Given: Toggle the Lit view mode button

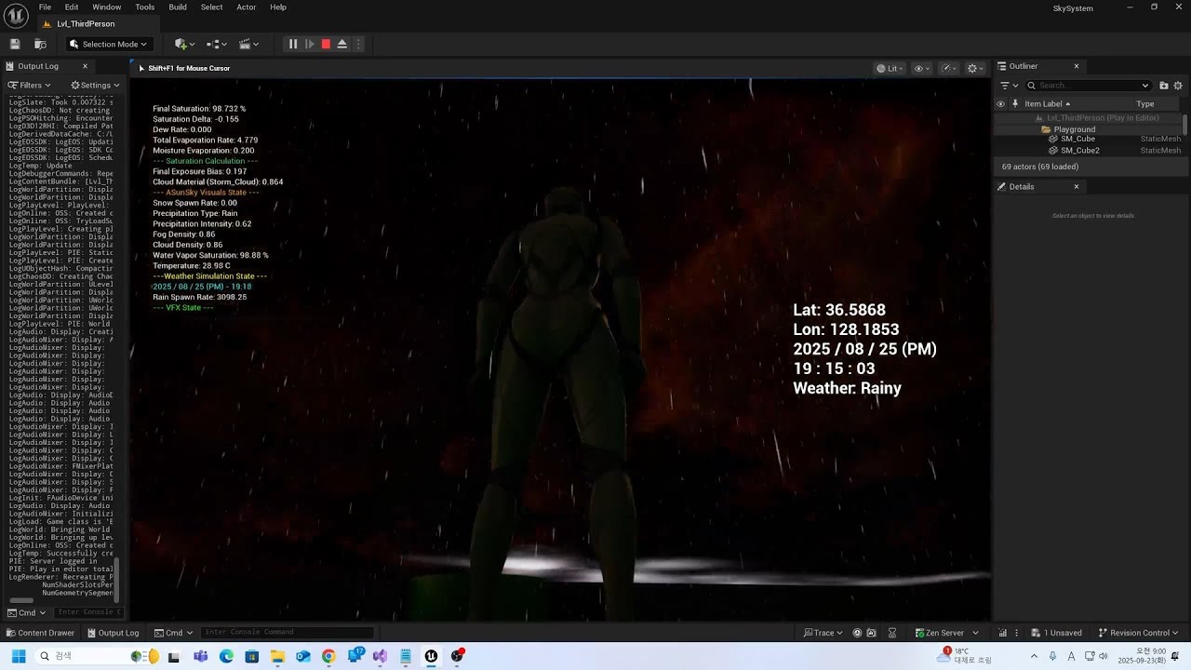Looking at the screenshot, I should tap(889, 68).
